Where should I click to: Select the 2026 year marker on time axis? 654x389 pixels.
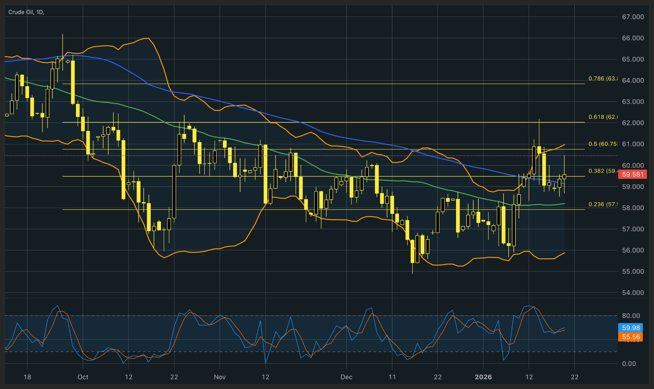(x=483, y=377)
